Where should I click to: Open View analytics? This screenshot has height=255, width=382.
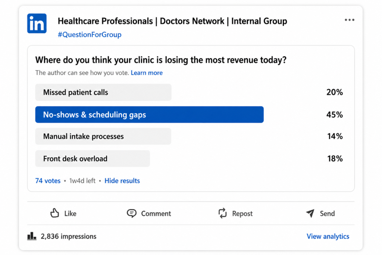coord(328,236)
